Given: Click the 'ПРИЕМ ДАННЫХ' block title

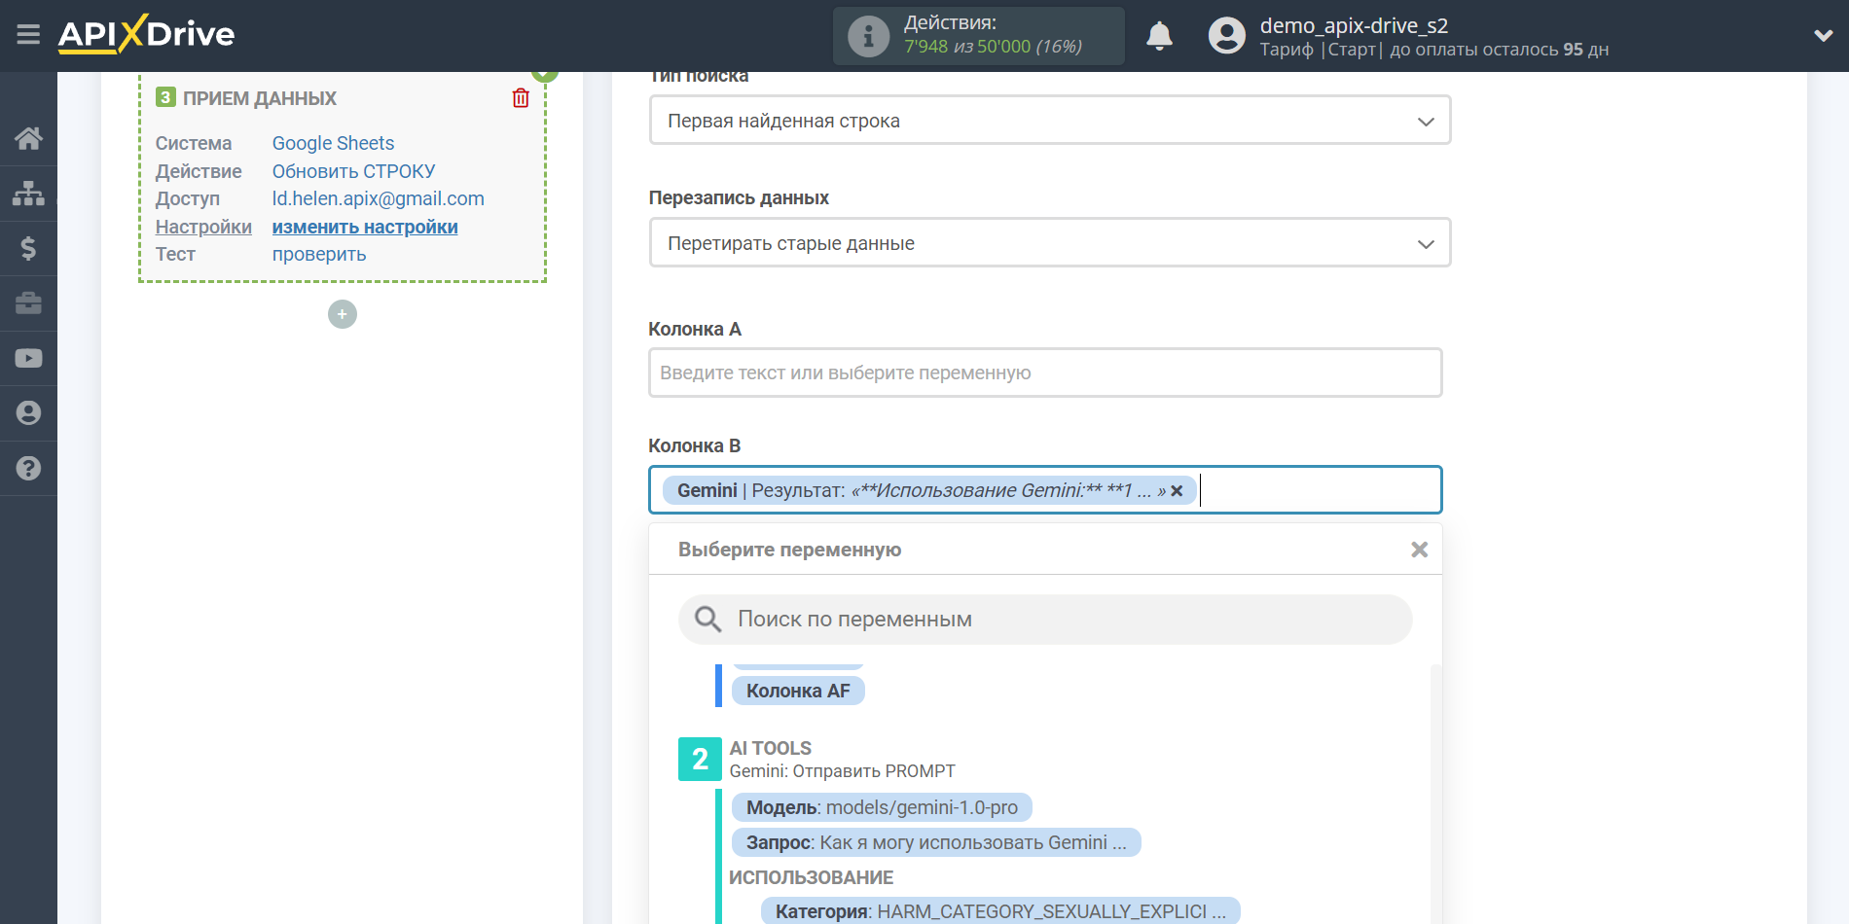Looking at the screenshot, I should click(259, 98).
